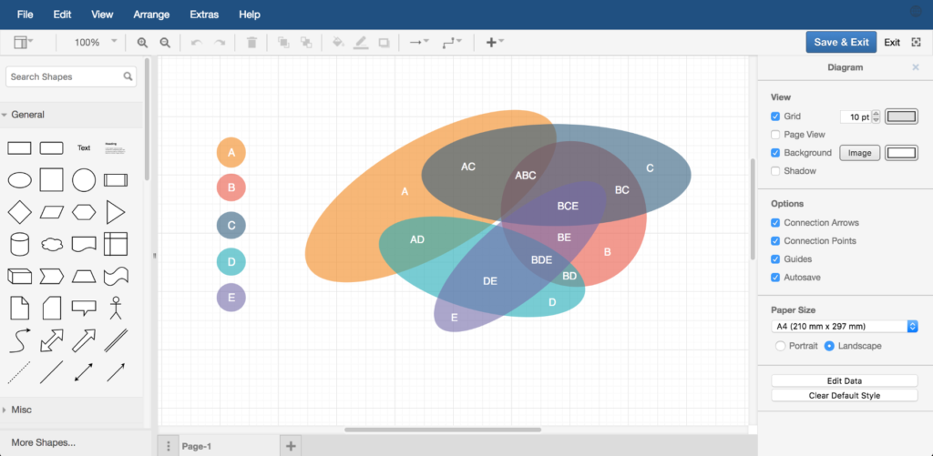933x456 pixels.
Task: Click the undo arrow icon
Action: (197, 42)
